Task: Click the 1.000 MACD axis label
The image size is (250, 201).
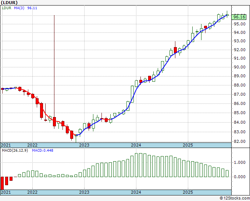Action: 239,162
